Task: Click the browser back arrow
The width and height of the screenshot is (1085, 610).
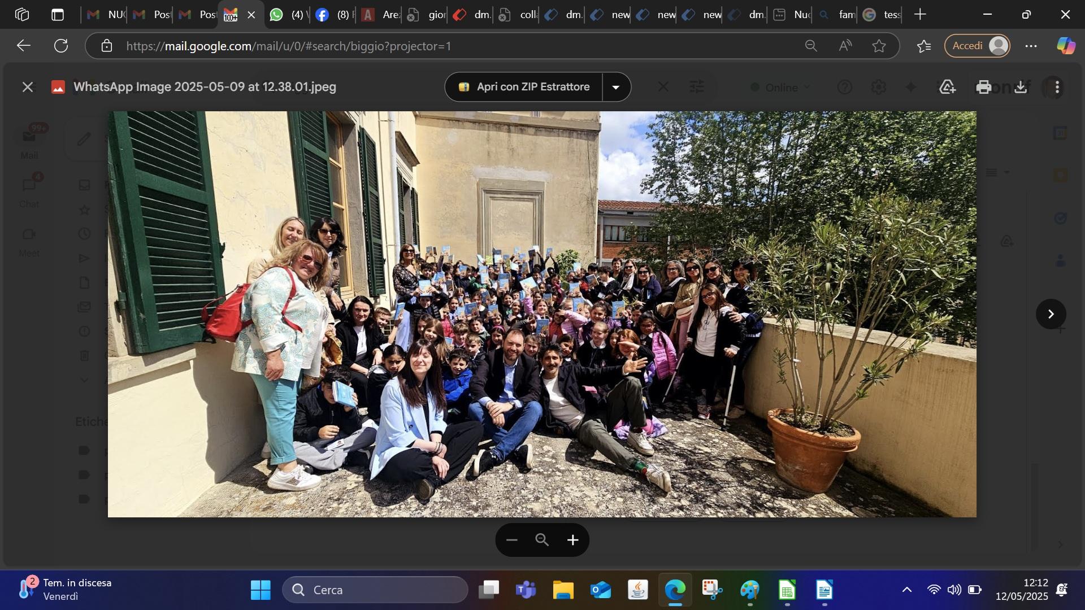Action: 23,46
